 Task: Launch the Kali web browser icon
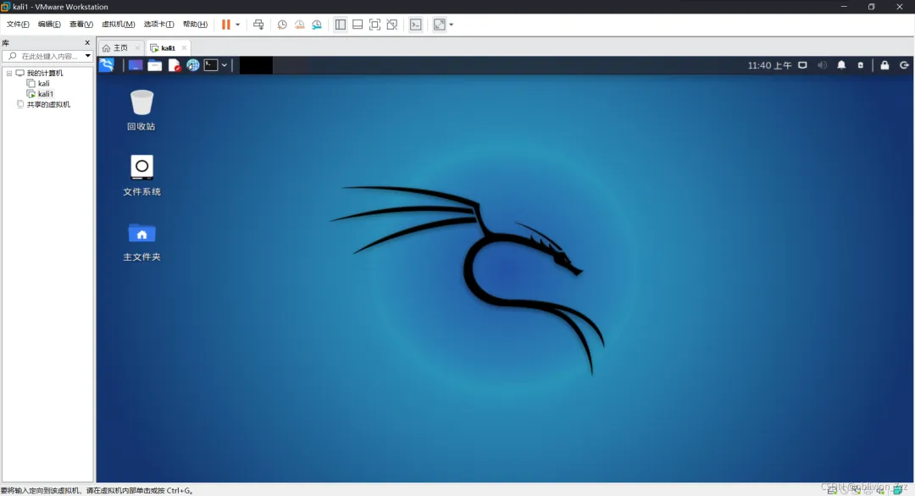[x=192, y=65]
